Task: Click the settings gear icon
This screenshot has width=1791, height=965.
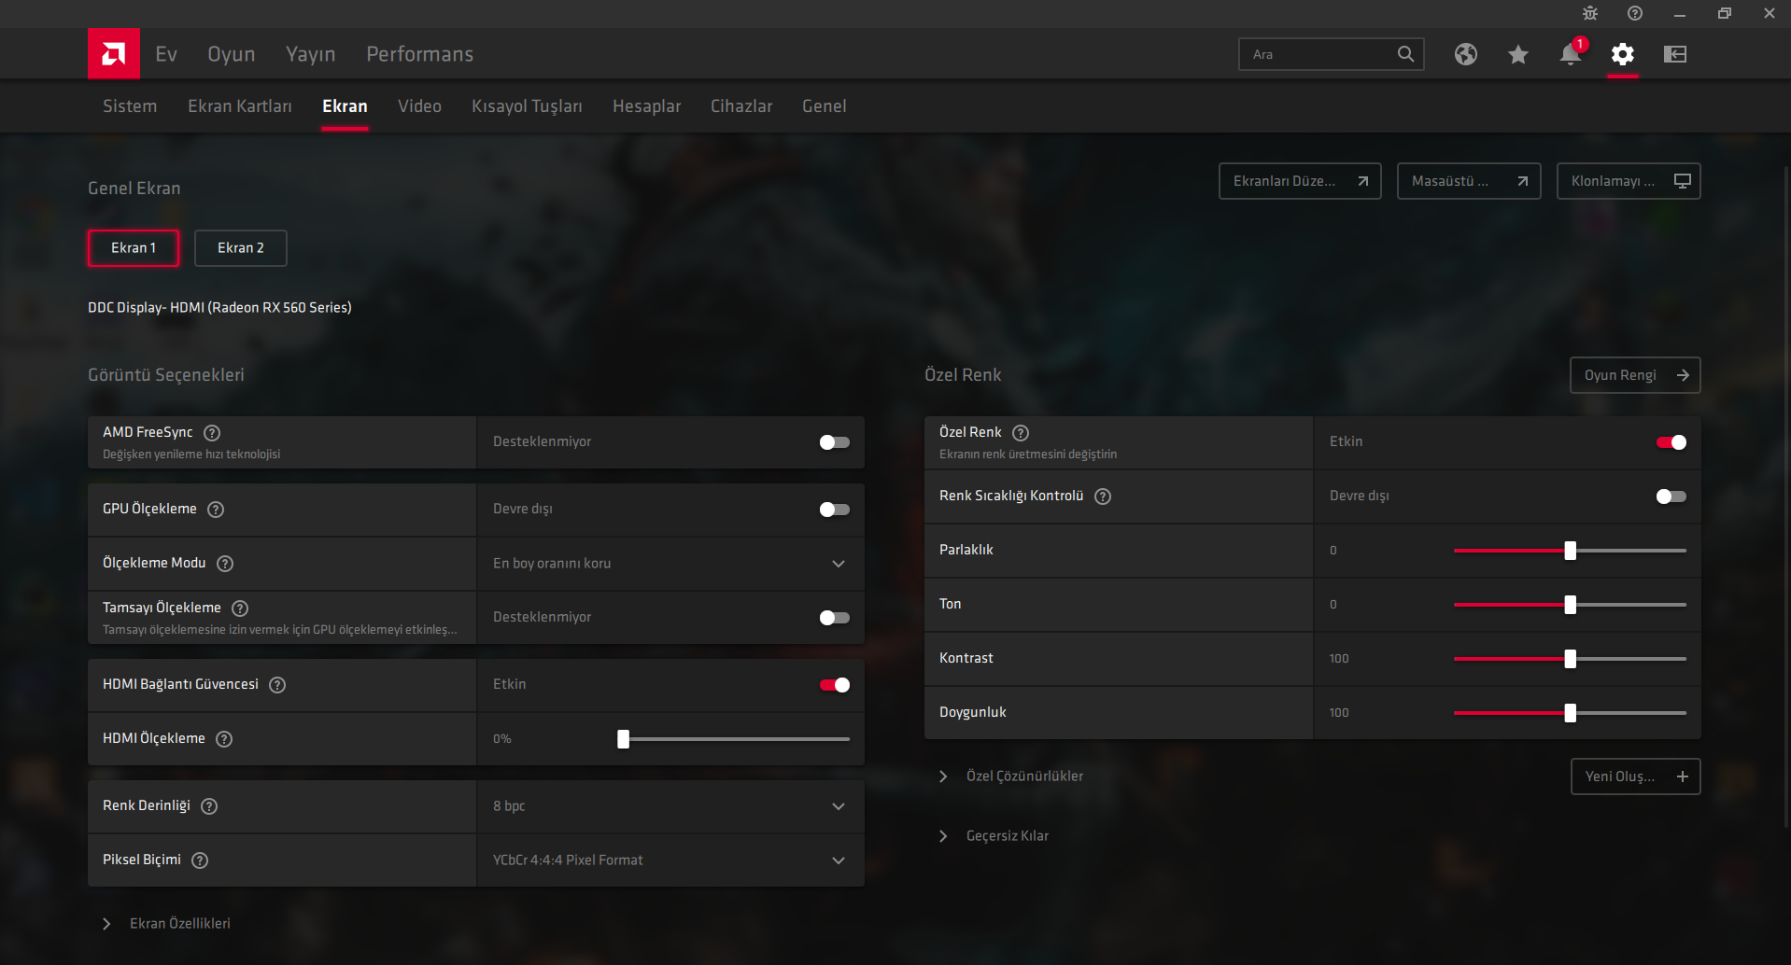Action: point(1622,54)
